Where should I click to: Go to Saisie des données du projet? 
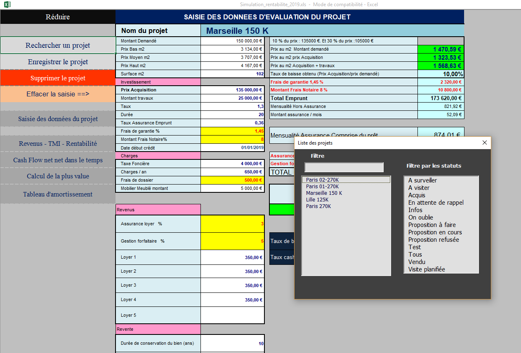[x=58, y=119]
